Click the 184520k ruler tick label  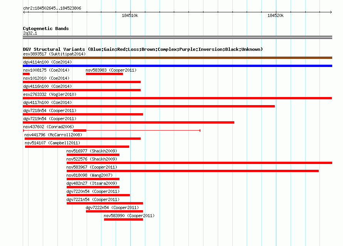click(x=276, y=15)
